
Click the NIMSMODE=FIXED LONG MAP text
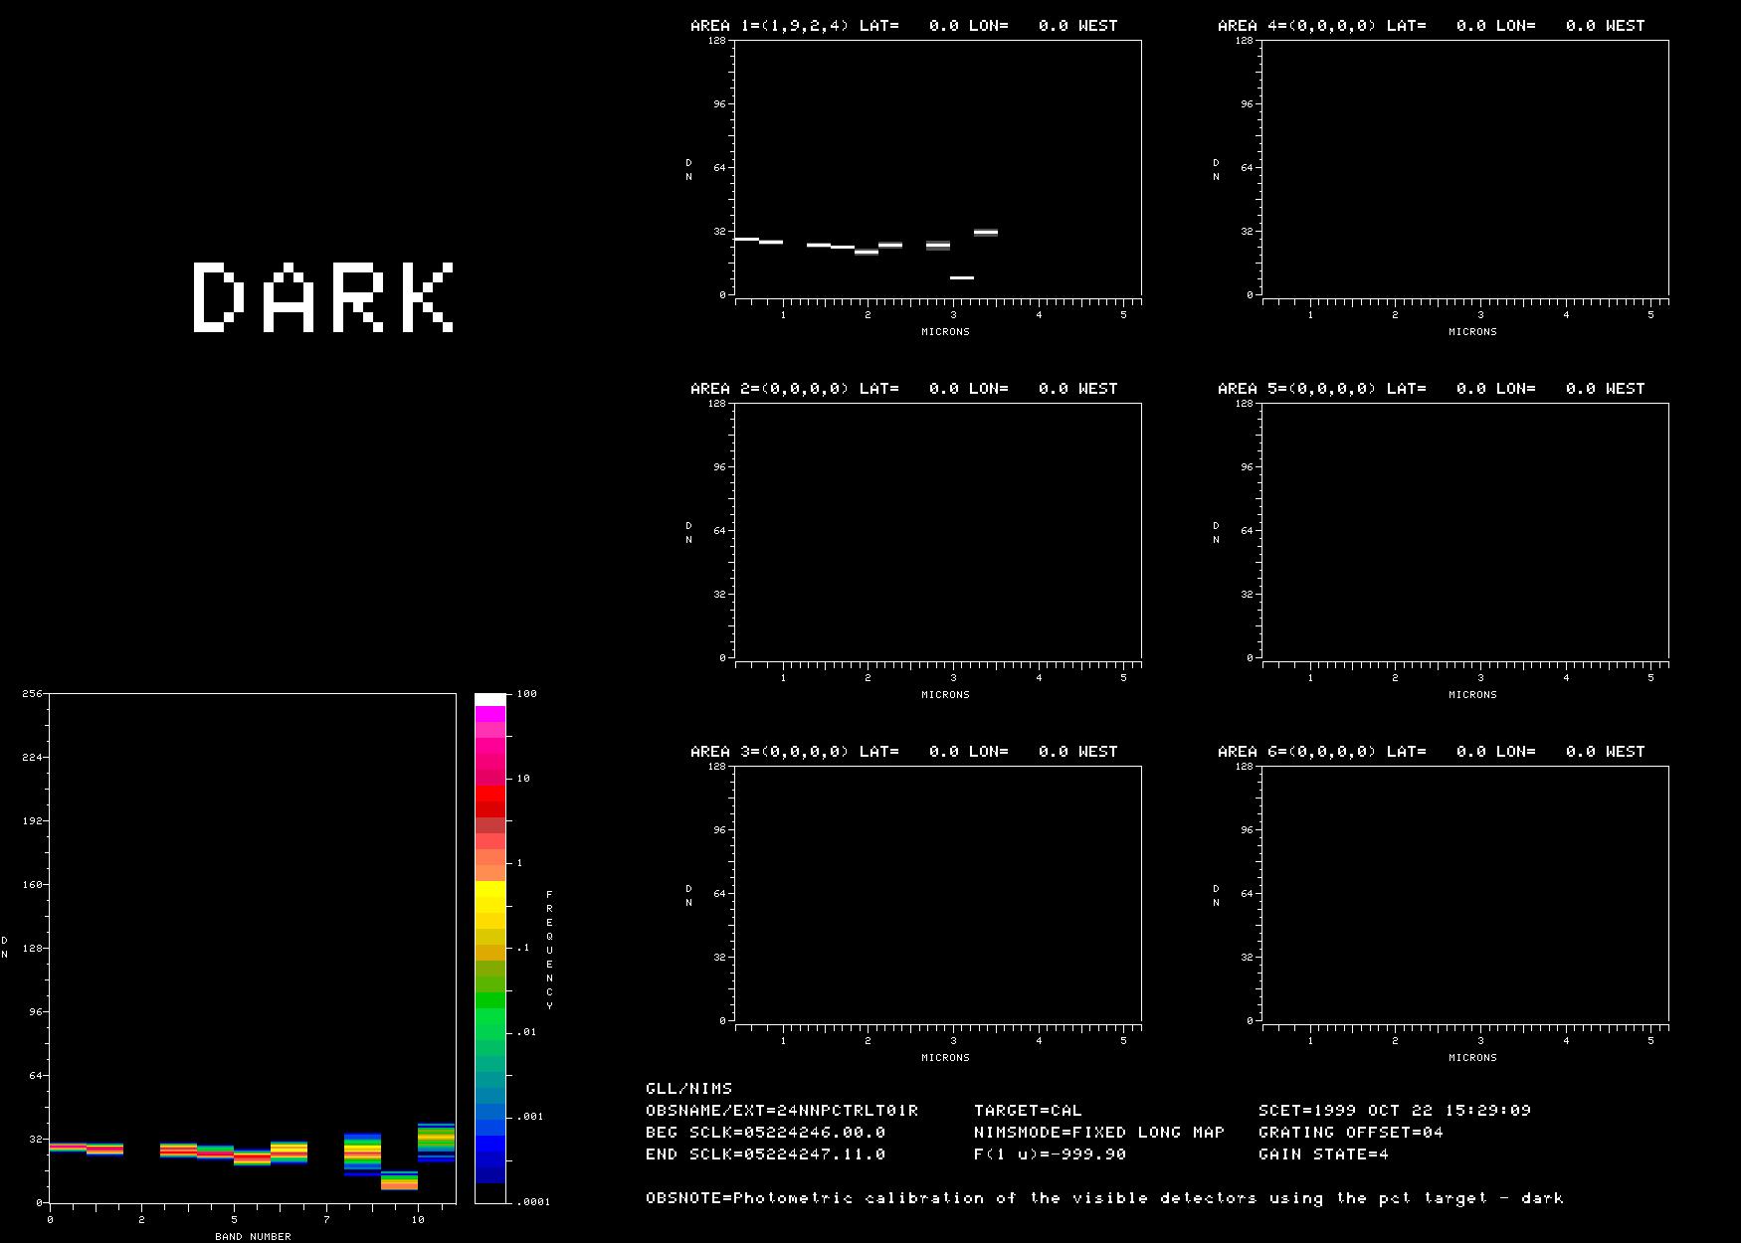1099,1133
